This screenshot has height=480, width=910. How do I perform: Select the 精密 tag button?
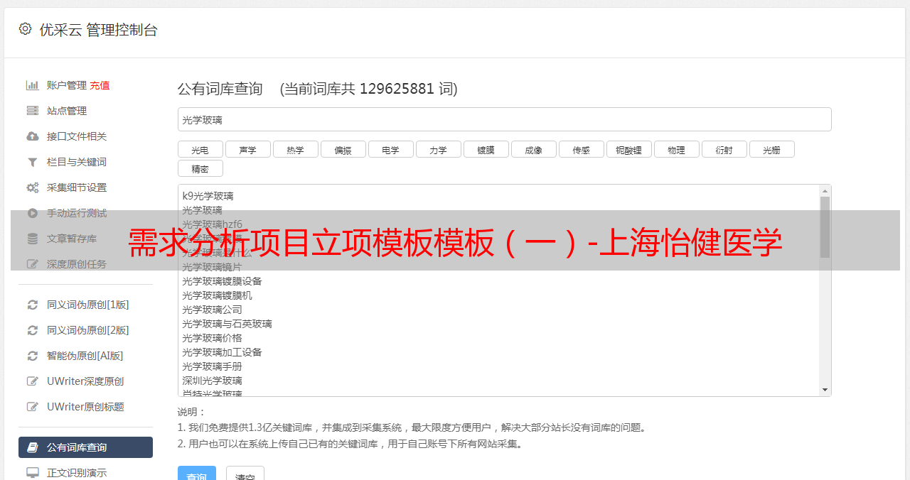coord(200,168)
